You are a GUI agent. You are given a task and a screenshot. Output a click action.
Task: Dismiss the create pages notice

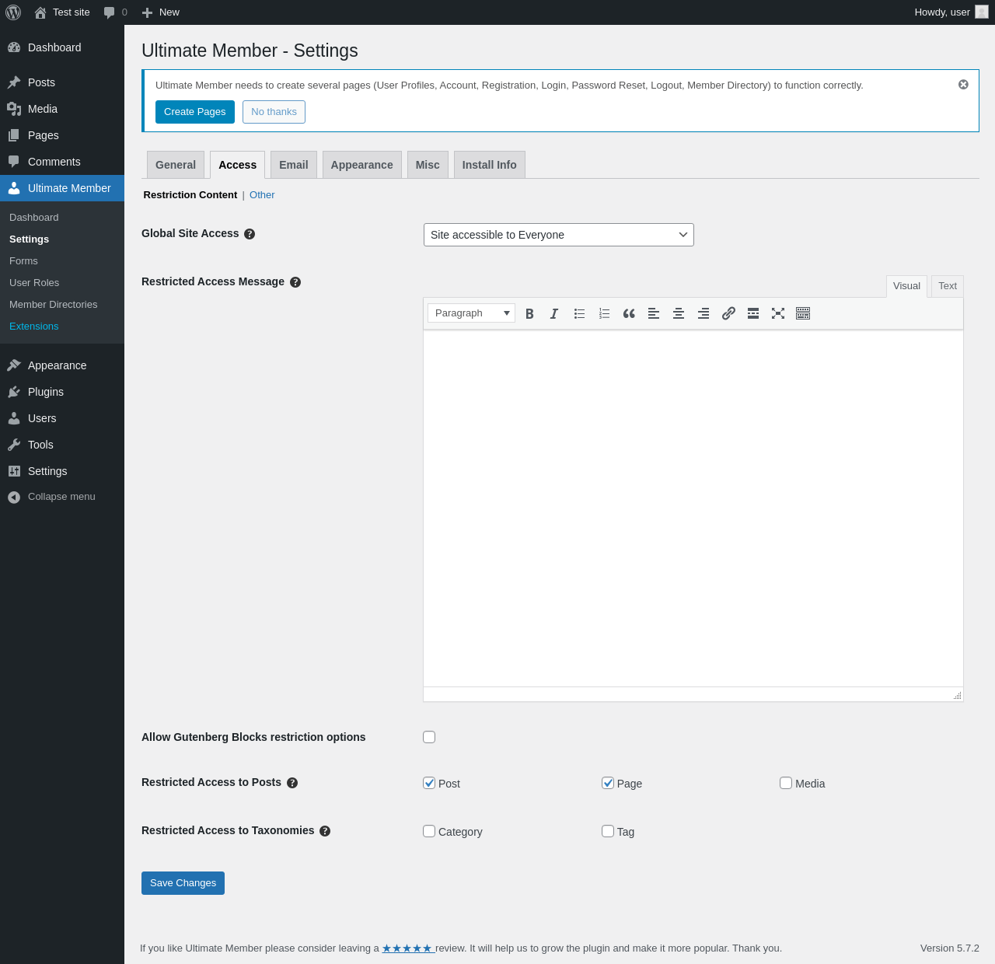click(x=963, y=85)
